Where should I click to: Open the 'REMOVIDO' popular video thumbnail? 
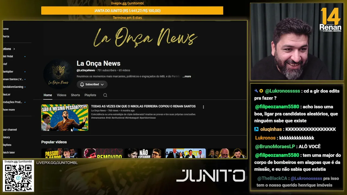coord(103,153)
